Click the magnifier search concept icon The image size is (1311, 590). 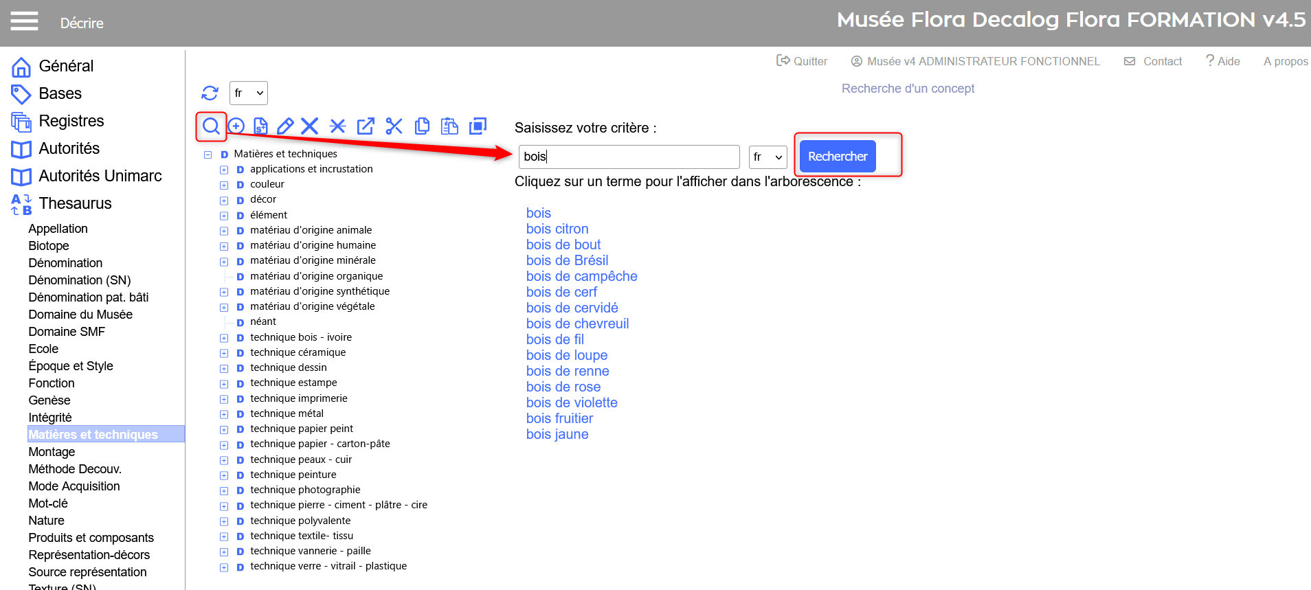tap(211, 126)
